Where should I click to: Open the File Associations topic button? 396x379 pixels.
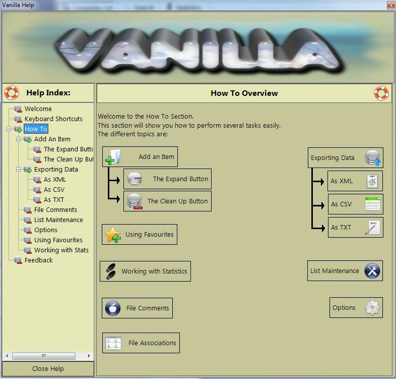141,343
